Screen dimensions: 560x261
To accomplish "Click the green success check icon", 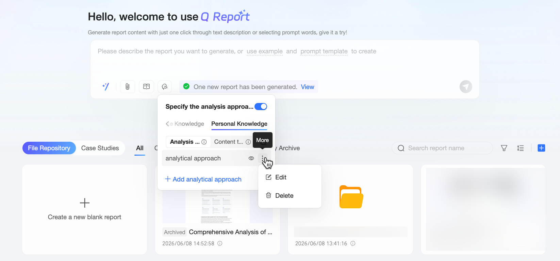I will point(186,86).
